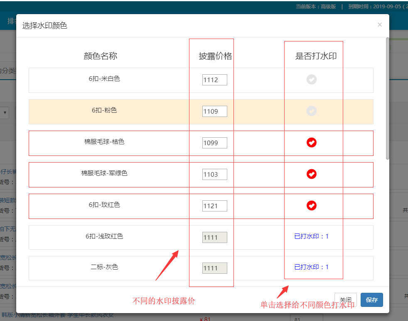Select the 1099 disclosure price box

coord(214,143)
